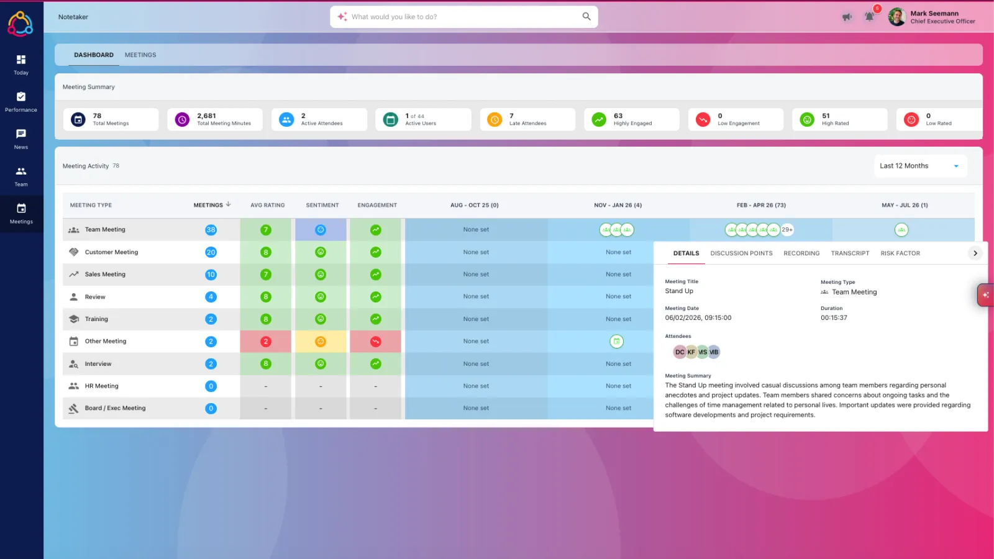Click the Sentiment column header
994x559 pixels.
tap(322, 205)
